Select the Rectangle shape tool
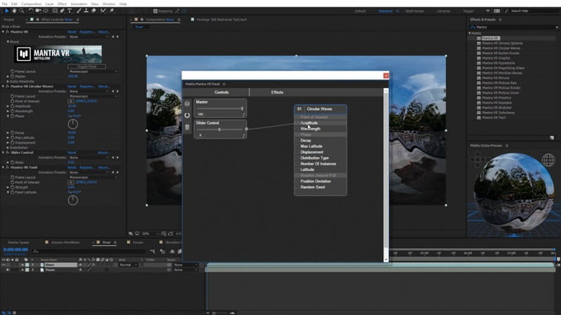The width and height of the screenshot is (561, 315). pos(55,11)
